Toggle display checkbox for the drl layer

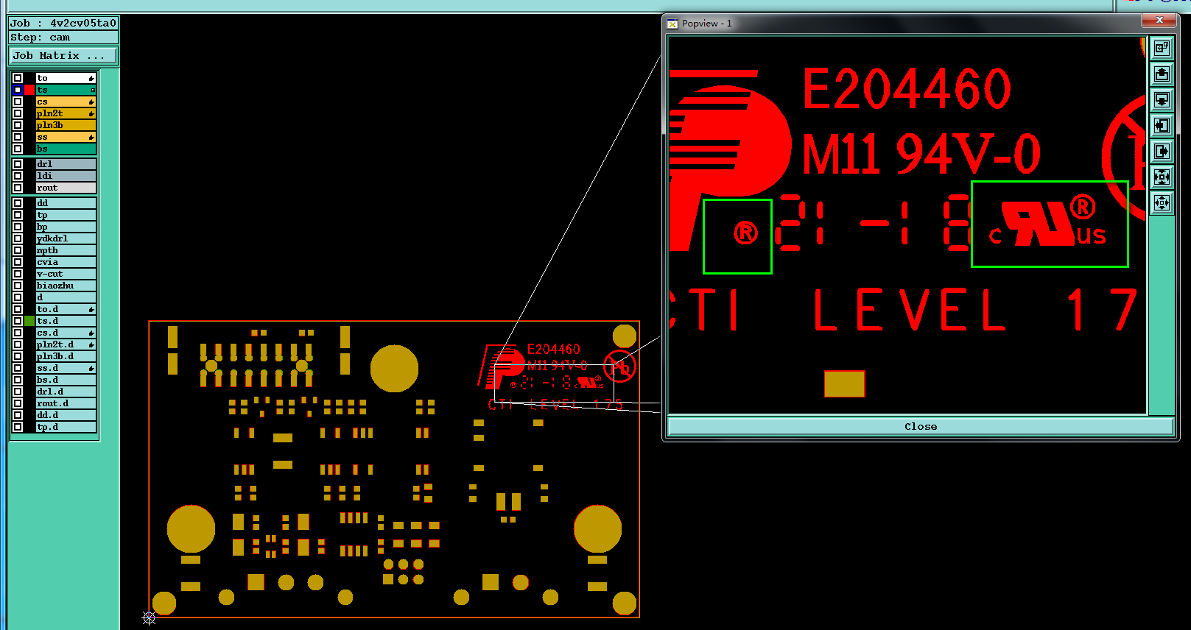click(x=18, y=164)
